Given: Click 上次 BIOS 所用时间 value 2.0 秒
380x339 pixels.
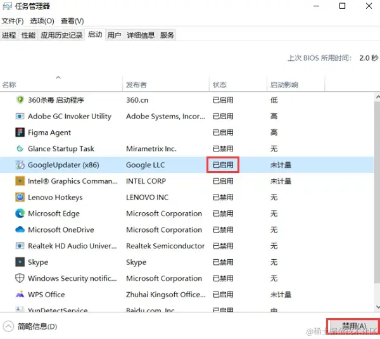Looking at the screenshot, I should pyautogui.click(x=369, y=58).
